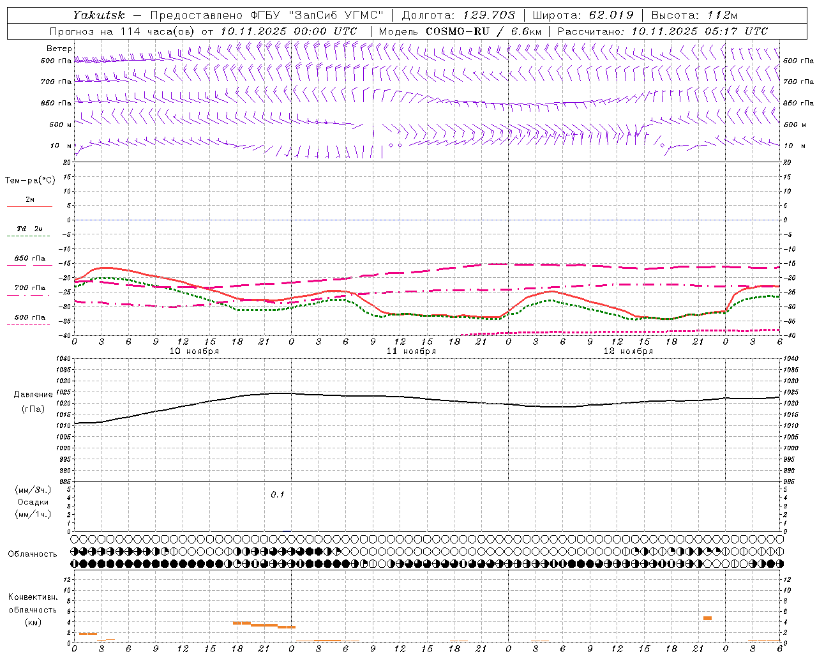The width and height of the screenshot is (817, 654).
Task: Click the dash-dot line swatch under 700 гПа legend
Action: [29, 295]
